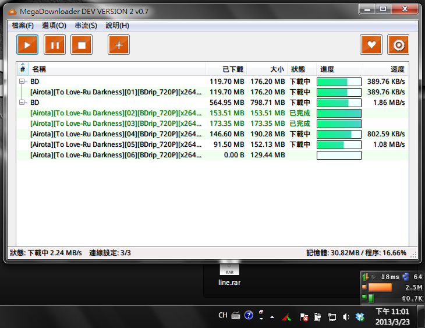Select the Darkness][04] file row

tap(212, 134)
